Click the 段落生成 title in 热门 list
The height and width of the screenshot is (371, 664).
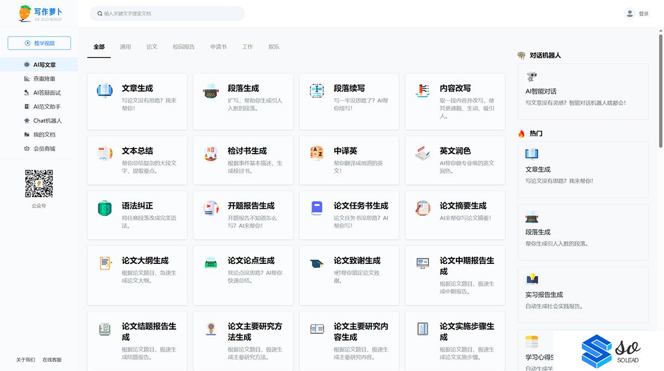pos(538,232)
